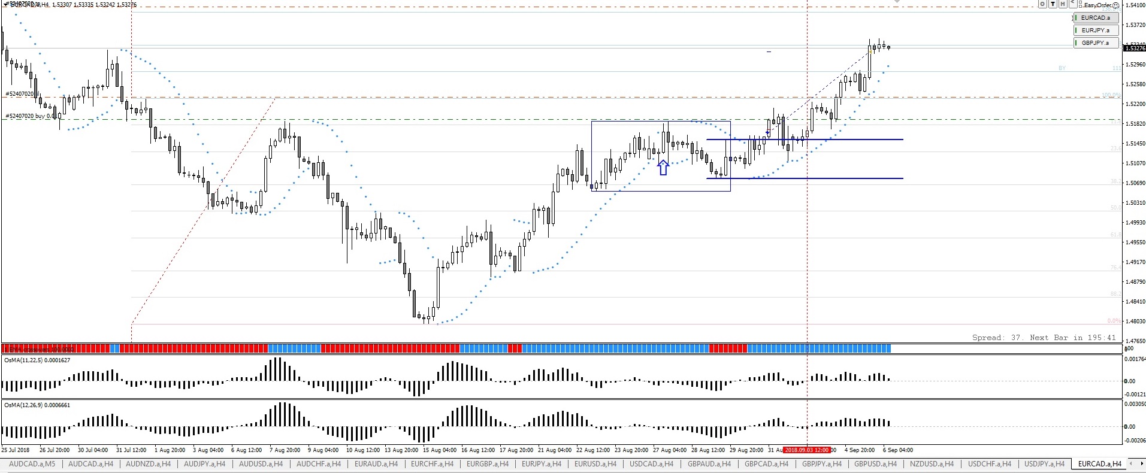Select the OsMA(12,26,9) indicator label
This screenshot has width=1146, height=473.
(x=37, y=405)
